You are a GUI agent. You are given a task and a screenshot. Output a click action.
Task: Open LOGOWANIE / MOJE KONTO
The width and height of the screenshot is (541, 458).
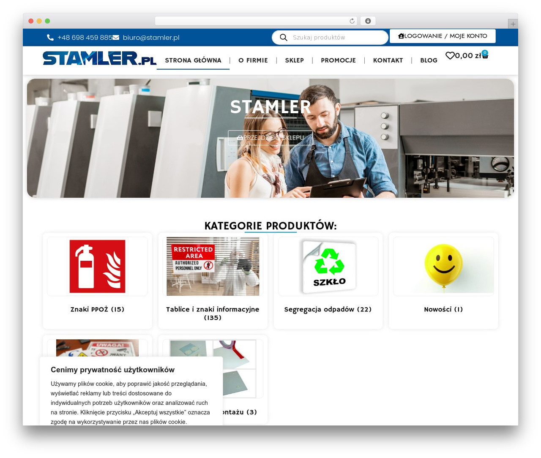click(443, 36)
